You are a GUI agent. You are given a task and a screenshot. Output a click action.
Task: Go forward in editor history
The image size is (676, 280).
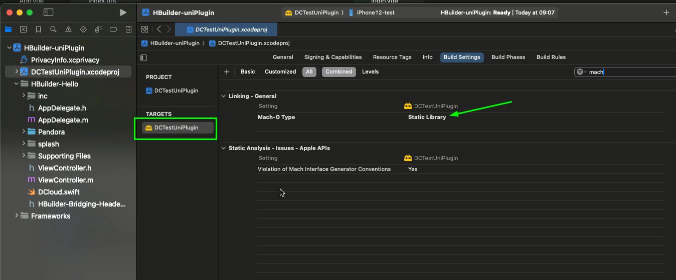pyautogui.click(x=169, y=29)
